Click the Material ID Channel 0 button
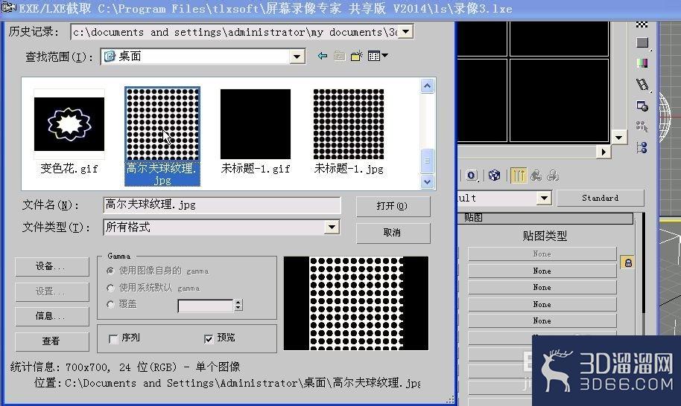The image size is (681, 406). 472,175
